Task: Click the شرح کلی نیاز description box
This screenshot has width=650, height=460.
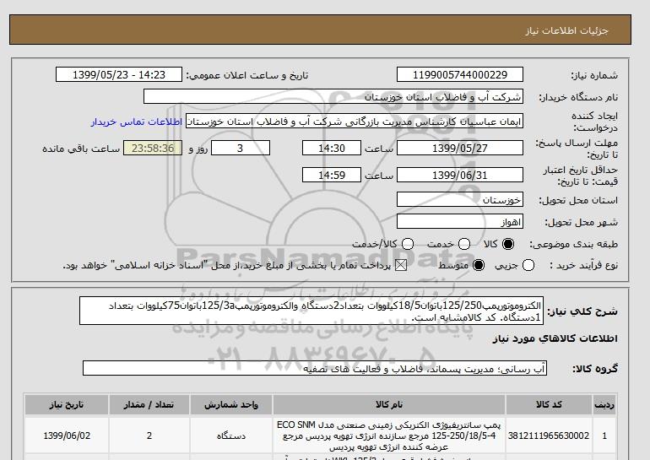Action: [311, 311]
